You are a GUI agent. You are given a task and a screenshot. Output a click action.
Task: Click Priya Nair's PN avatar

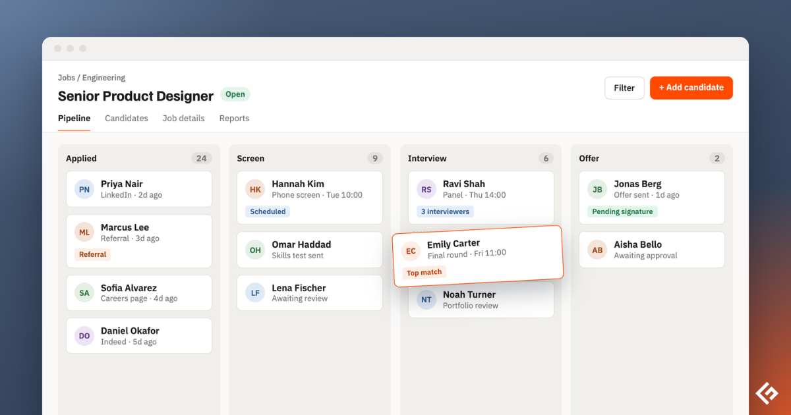click(x=84, y=189)
